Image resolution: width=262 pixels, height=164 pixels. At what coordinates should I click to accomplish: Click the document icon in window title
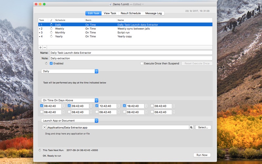pos(110,4)
